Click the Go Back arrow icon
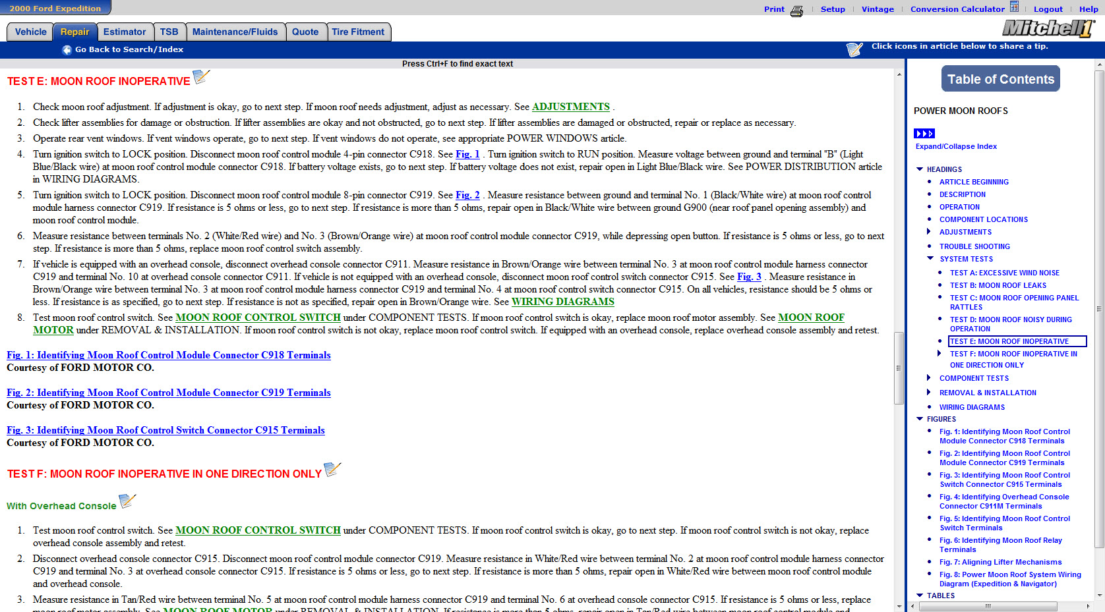 [x=67, y=50]
